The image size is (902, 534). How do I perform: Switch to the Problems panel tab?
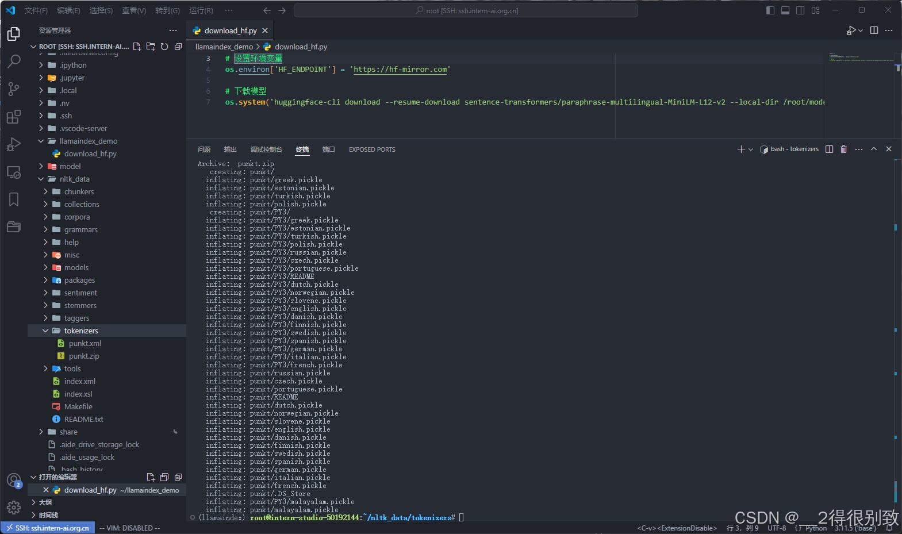tap(204, 149)
